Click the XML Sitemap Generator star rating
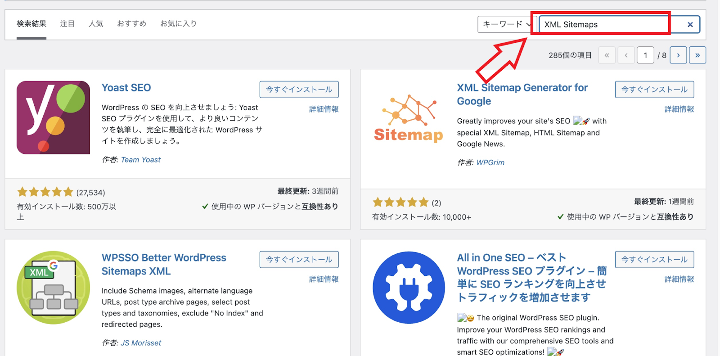This screenshot has height=356, width=720. point(400,203)
